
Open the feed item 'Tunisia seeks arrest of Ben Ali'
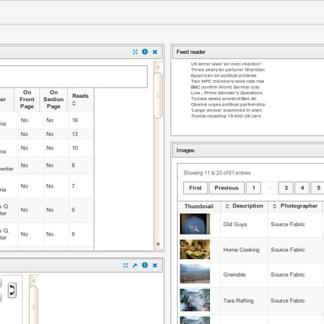[224, 98]
